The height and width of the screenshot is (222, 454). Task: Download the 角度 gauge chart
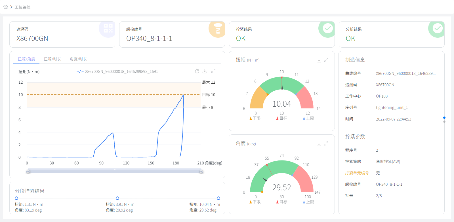coord(319,144)
